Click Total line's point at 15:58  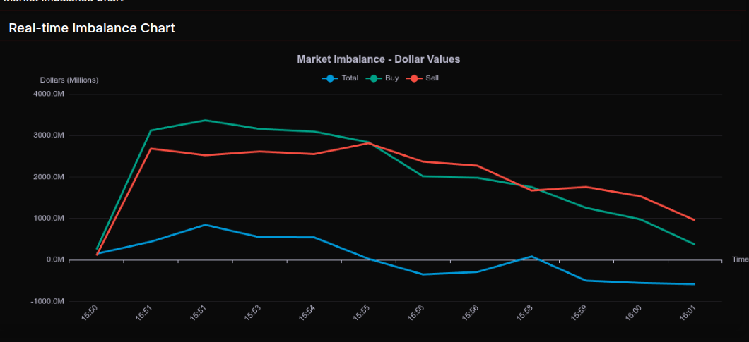[x=531, y=257]
